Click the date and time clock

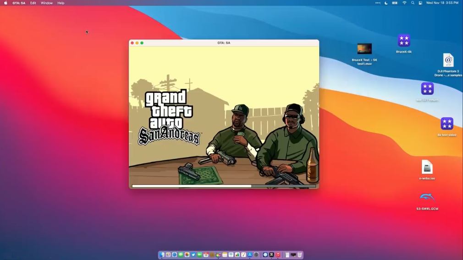(442, 3)
